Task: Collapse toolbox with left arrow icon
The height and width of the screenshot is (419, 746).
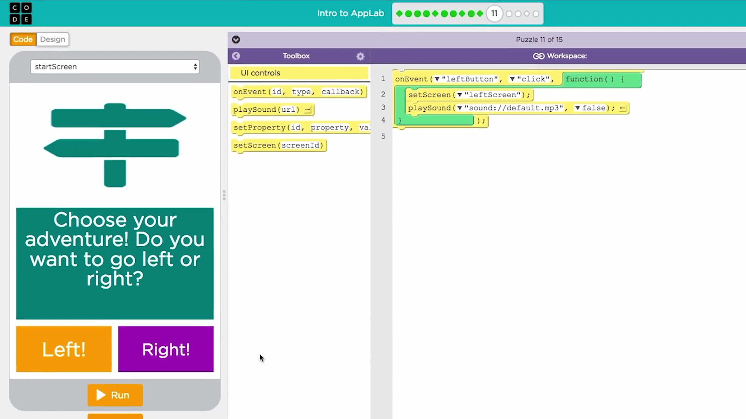Action: (x=236, y=56)
